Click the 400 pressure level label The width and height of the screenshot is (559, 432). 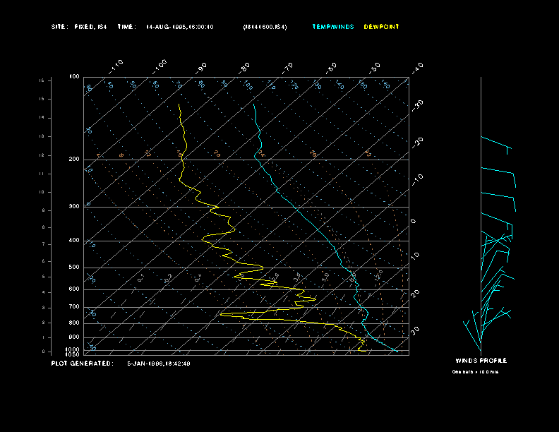(74, 240)
